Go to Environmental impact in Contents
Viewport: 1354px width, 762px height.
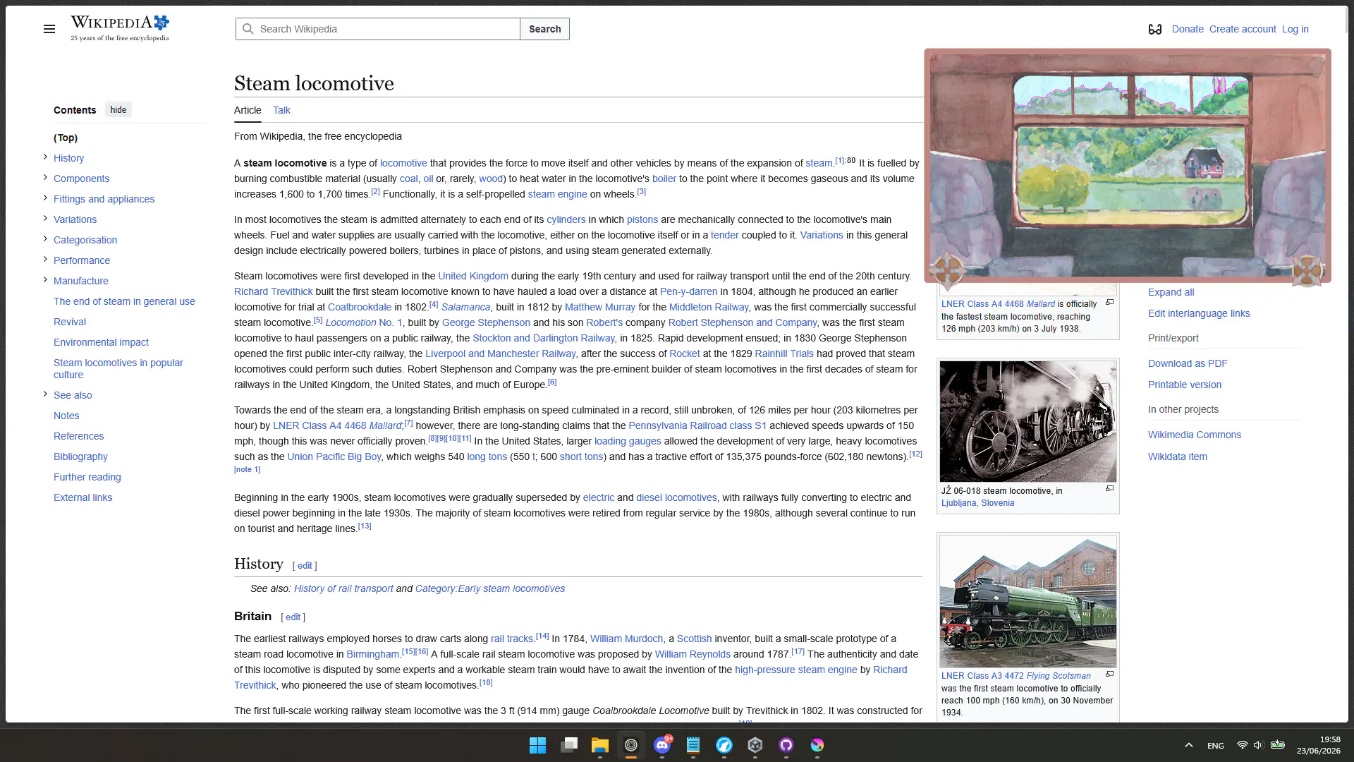[101, 342]
